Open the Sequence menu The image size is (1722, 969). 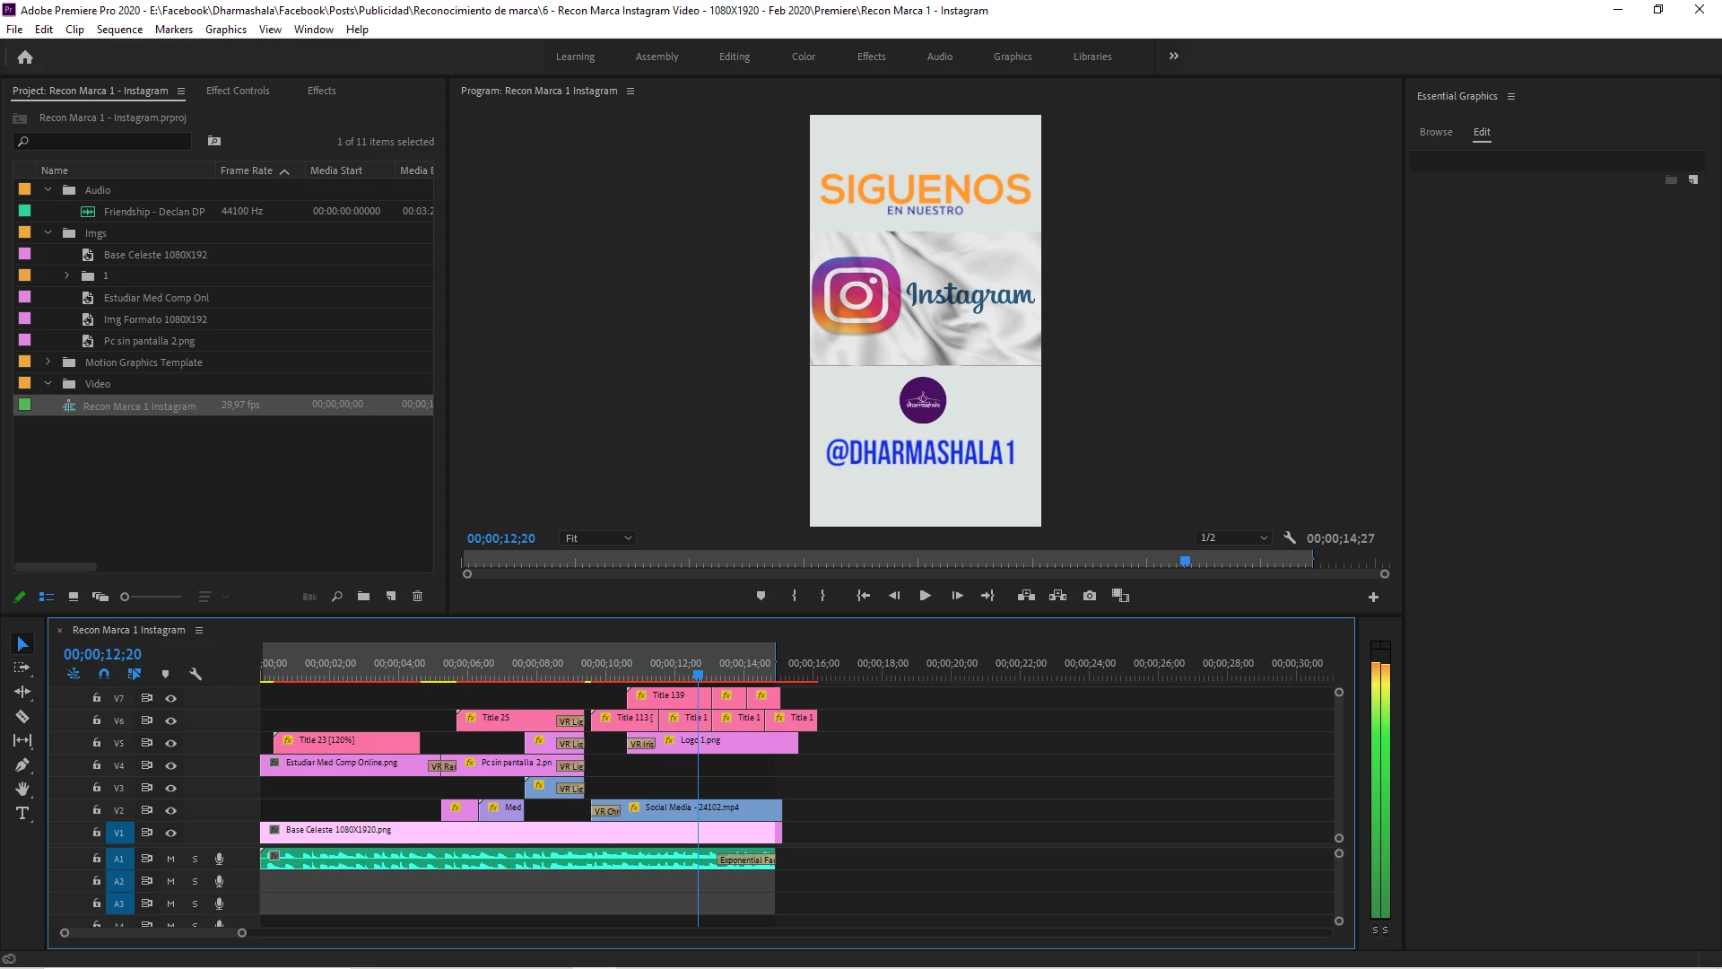pyautogui.click(x=119, y=30)
